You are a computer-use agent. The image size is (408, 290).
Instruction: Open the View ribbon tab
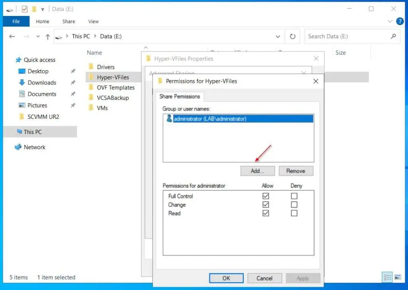[x=93, y=22]
